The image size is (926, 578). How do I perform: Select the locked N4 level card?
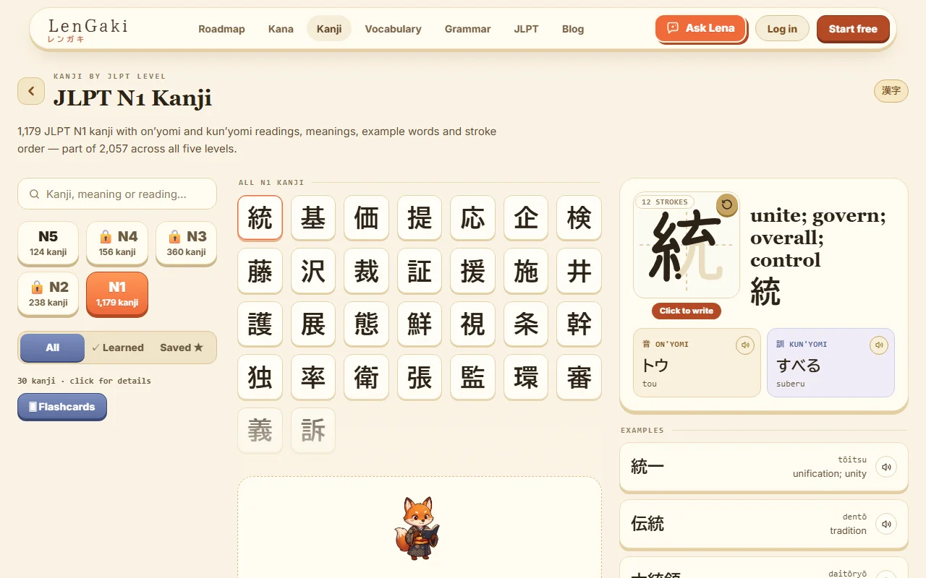(117, 243)
